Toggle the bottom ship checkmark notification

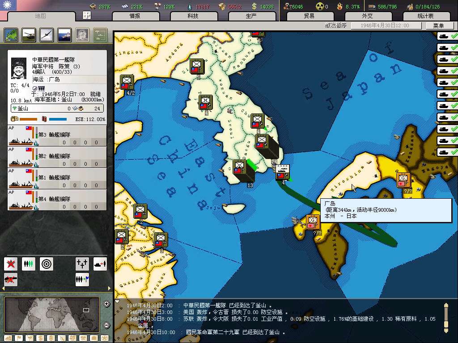click(447, 152)
